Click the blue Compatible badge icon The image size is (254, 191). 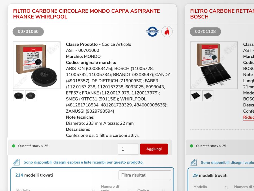152,31
